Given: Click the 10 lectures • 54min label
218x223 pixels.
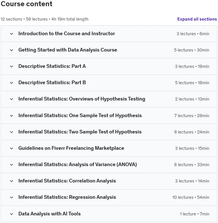Looking at the screenshot, I should point(190,197).
